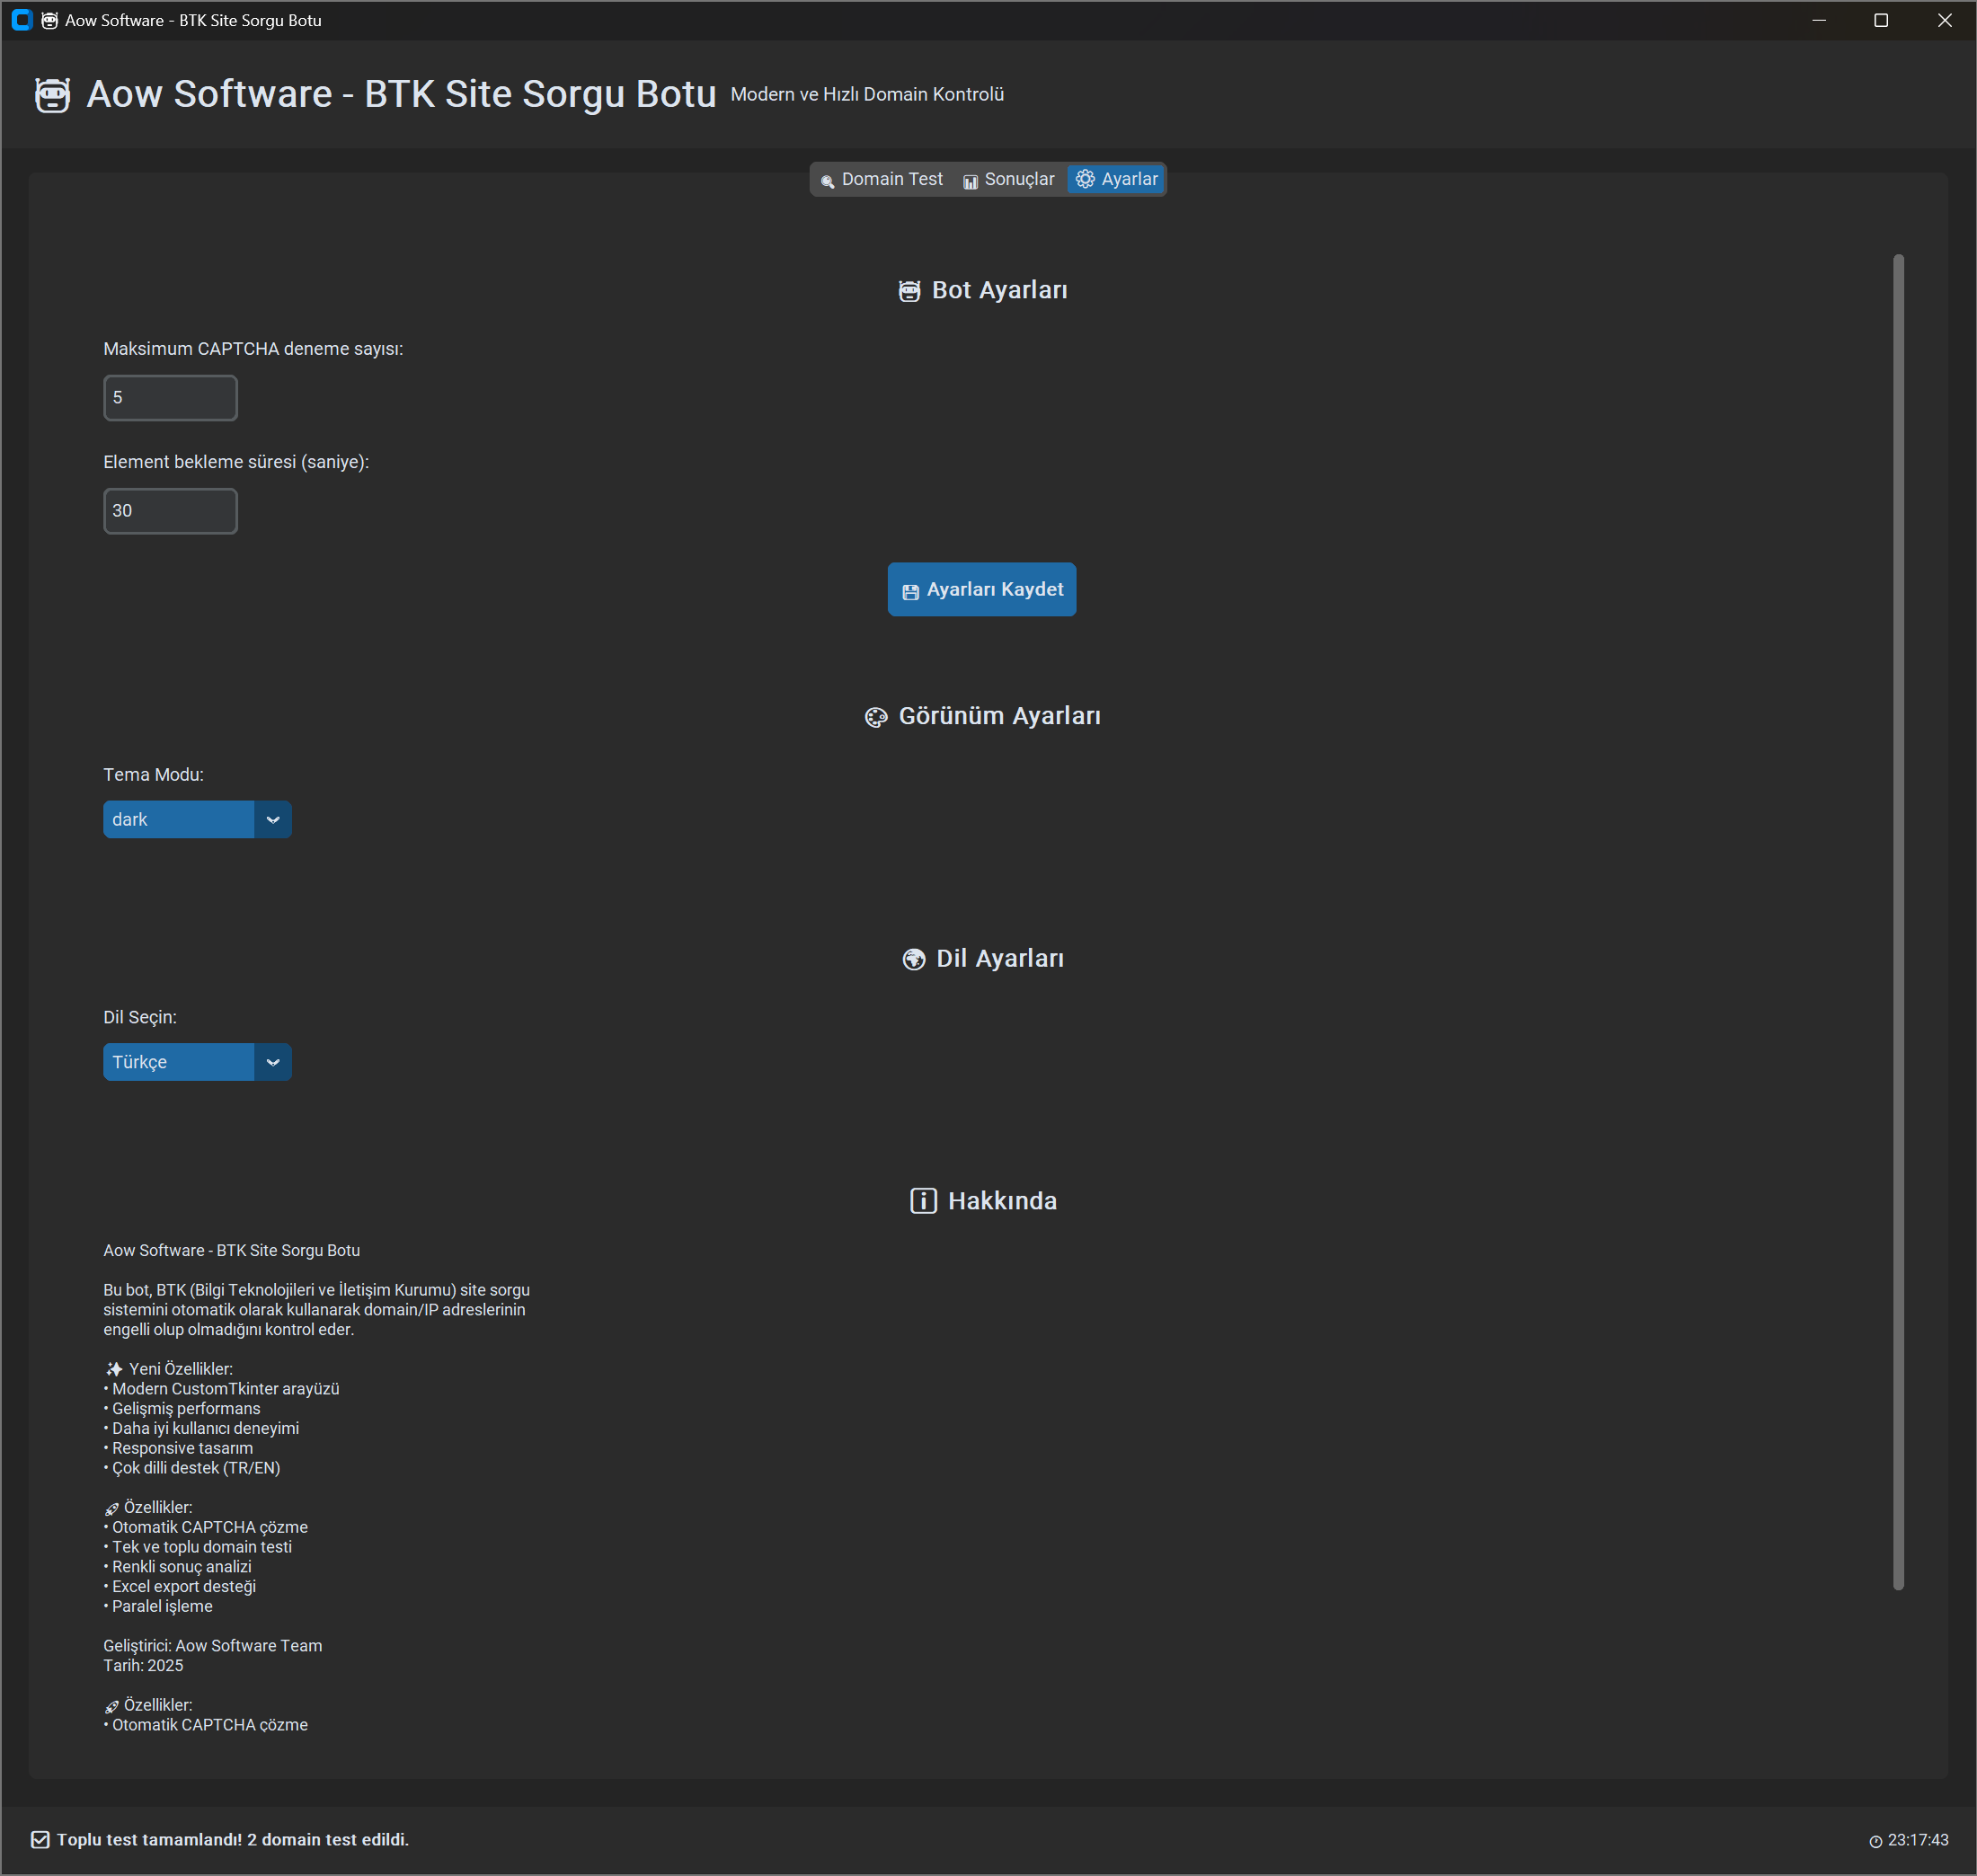Click 'Geliştirici: Aow Software Team' line
Viewport: 1977px width, 1876px height.
(213, 1646)
